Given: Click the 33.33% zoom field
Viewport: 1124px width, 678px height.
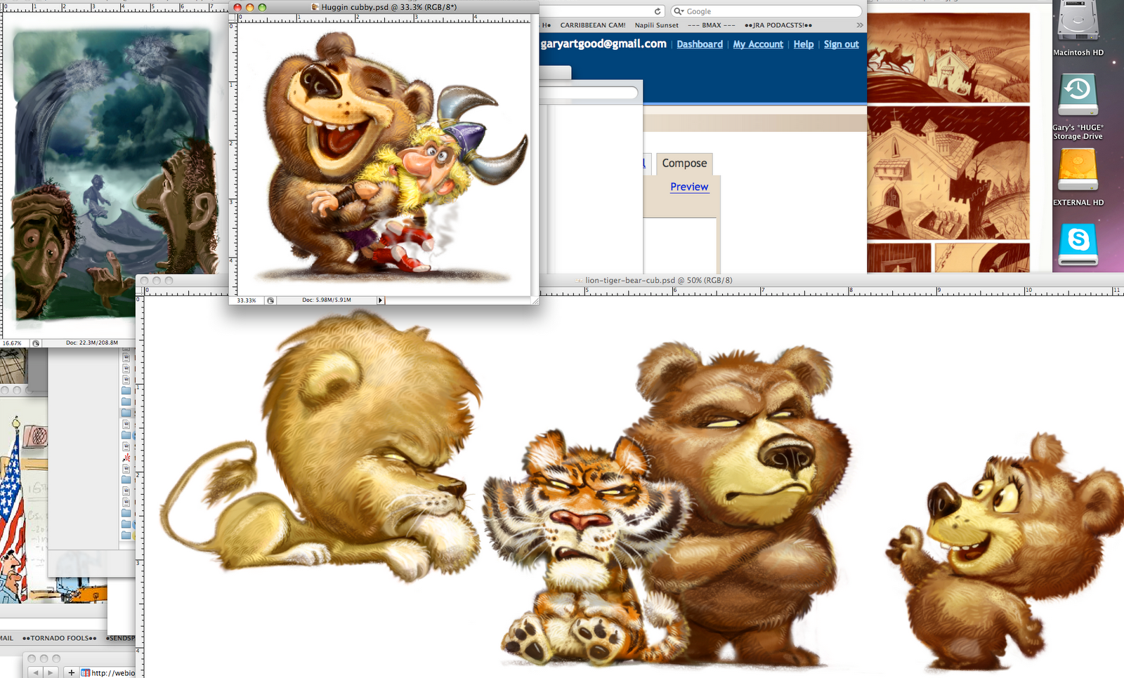Looking at the screenshot, I should pos(247,300).
